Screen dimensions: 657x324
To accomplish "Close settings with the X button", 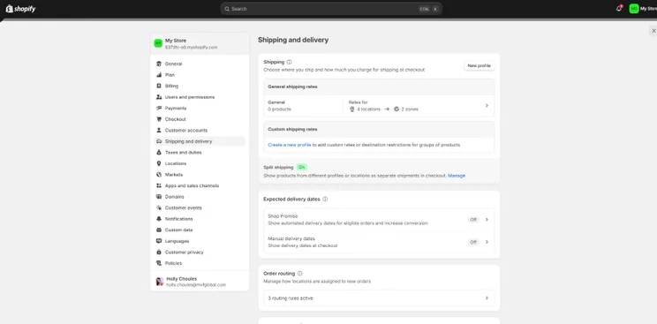I will [x=653, y=31].
